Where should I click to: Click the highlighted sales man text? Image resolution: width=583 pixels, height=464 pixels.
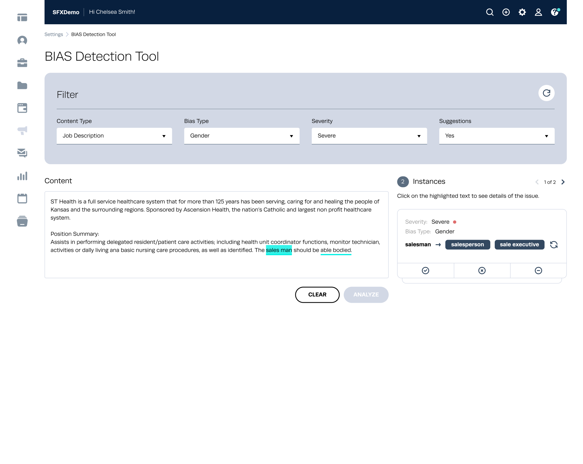click(x=279, y=250)
